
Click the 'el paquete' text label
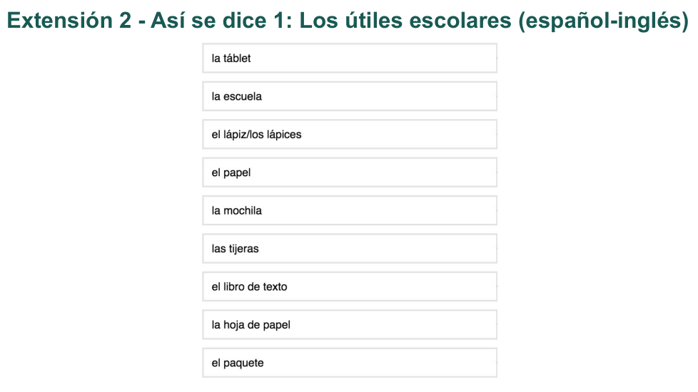click(238, 363)
